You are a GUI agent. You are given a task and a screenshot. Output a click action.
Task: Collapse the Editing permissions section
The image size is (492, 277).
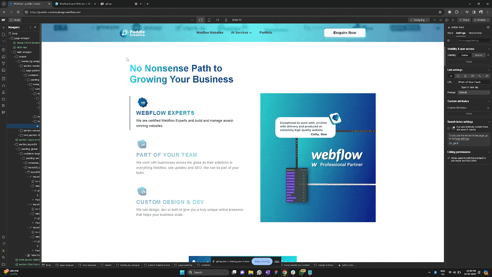pos(489,152)
